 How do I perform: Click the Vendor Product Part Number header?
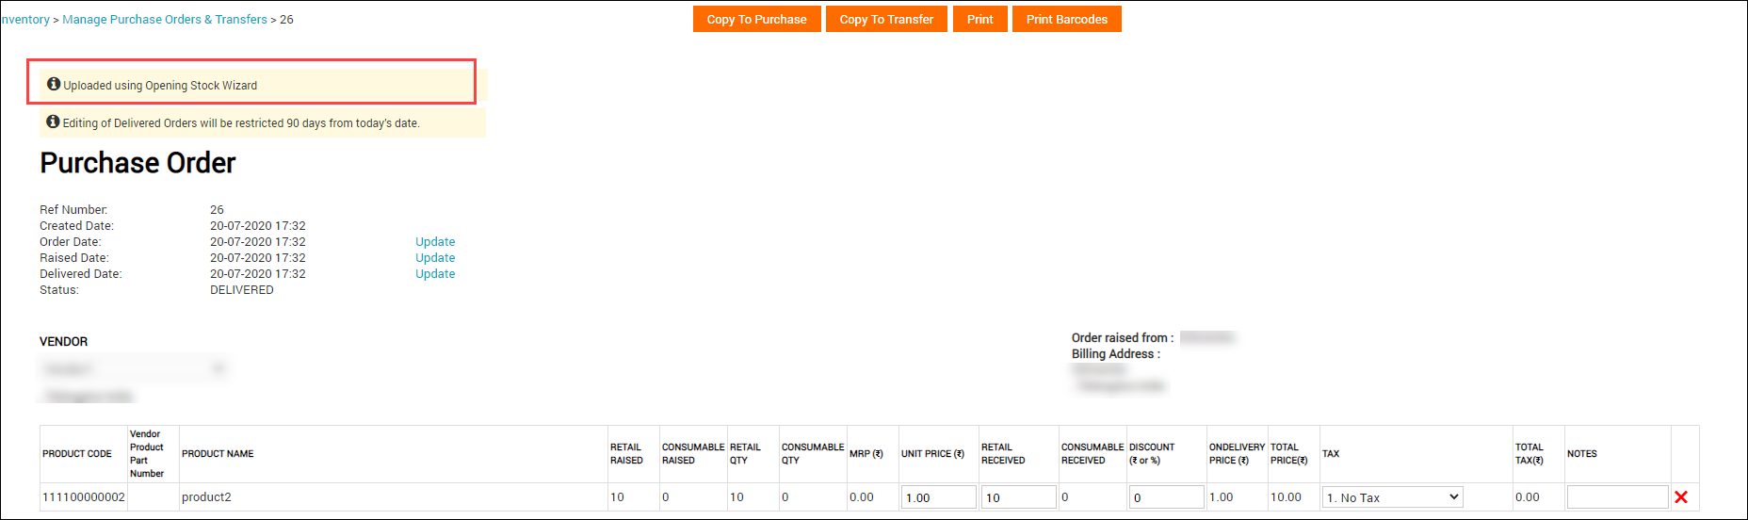pos(147,454)
